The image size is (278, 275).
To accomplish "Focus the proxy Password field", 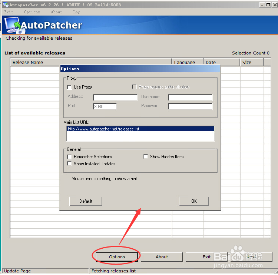I will coord(190,107).
